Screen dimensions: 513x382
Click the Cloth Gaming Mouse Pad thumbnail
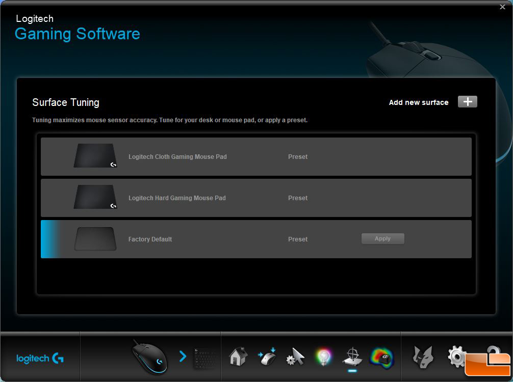coord(95,155)
